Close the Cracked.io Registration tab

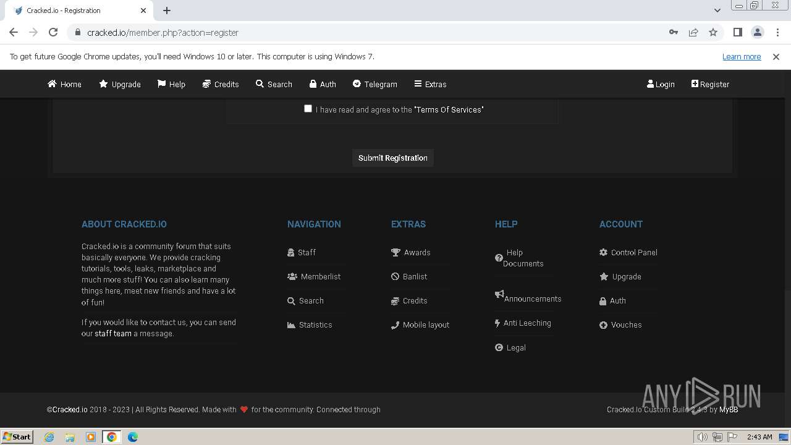pyautogui.click(x=143, y=11)
